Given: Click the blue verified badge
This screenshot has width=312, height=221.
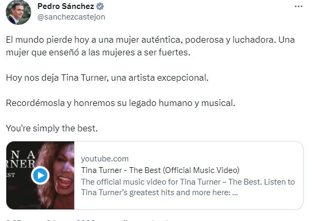Looking at the screenshot, I should tap(100, 6).
